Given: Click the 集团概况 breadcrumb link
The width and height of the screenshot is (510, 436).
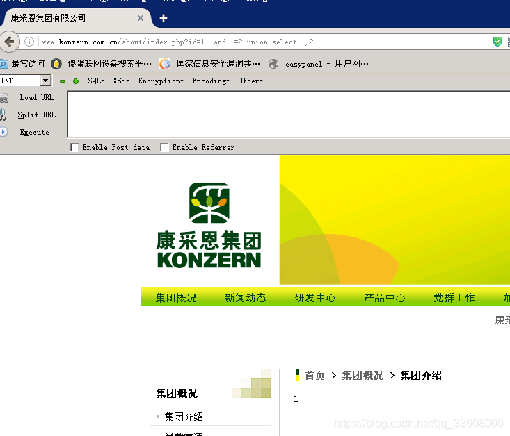Looking at the screenshot, I should tap(362, 376).
